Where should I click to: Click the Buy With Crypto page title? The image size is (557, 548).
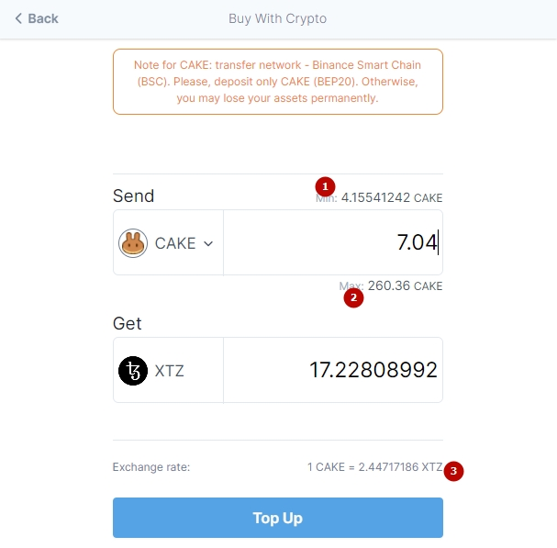(x=277, y=18)
